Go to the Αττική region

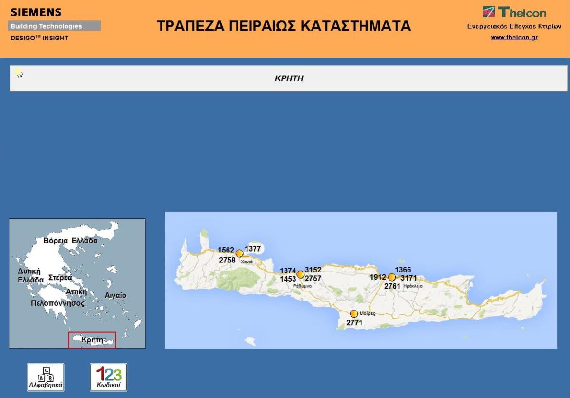pyautogui.click(x=76, y=291)
